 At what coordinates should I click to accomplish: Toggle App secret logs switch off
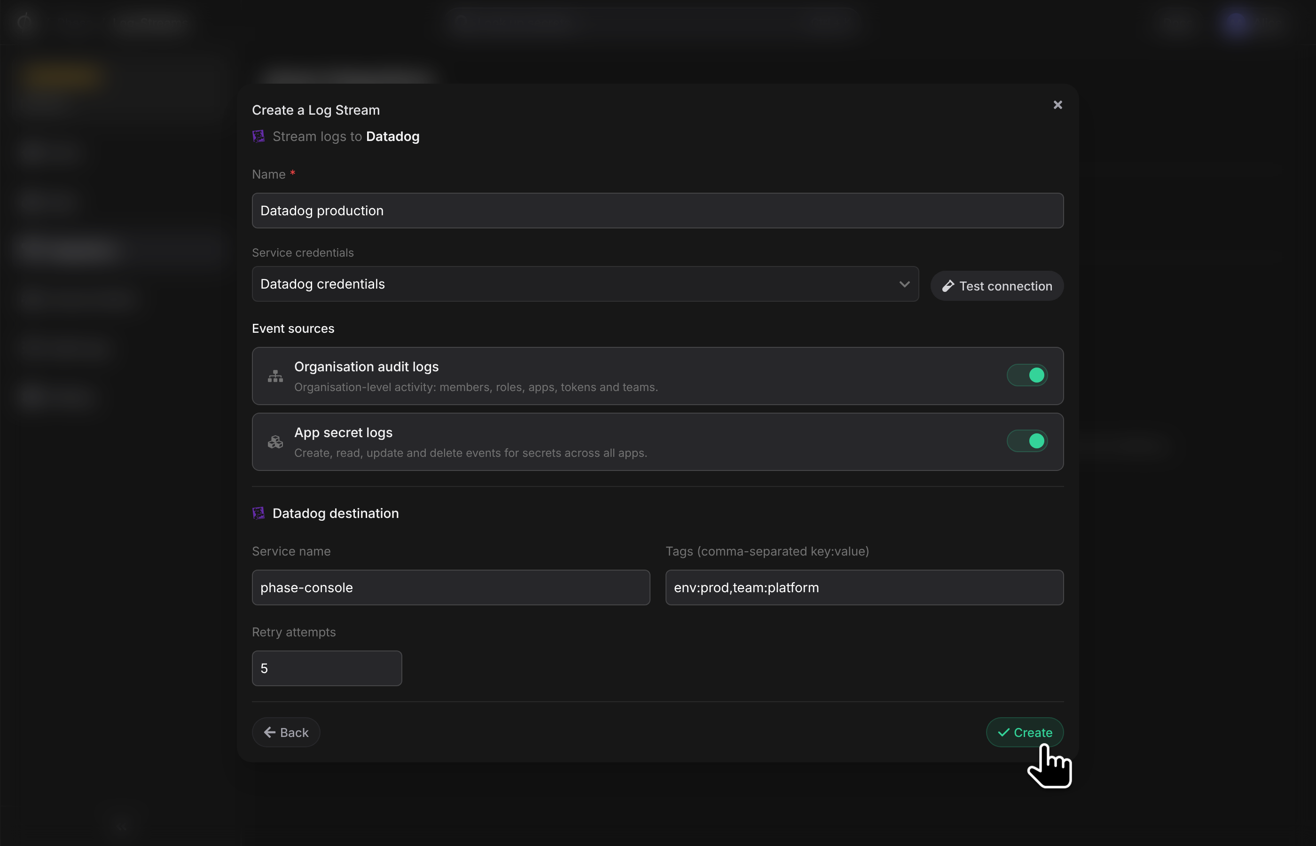[x=1027, y=441]
